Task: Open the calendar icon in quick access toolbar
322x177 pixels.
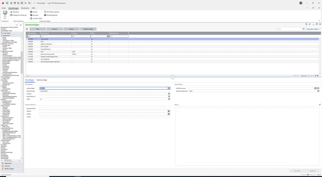Action: pyautogui.click(x=14, y=3)
